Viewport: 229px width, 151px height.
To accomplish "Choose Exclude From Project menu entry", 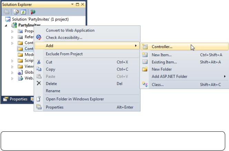I will coord(64,54).
